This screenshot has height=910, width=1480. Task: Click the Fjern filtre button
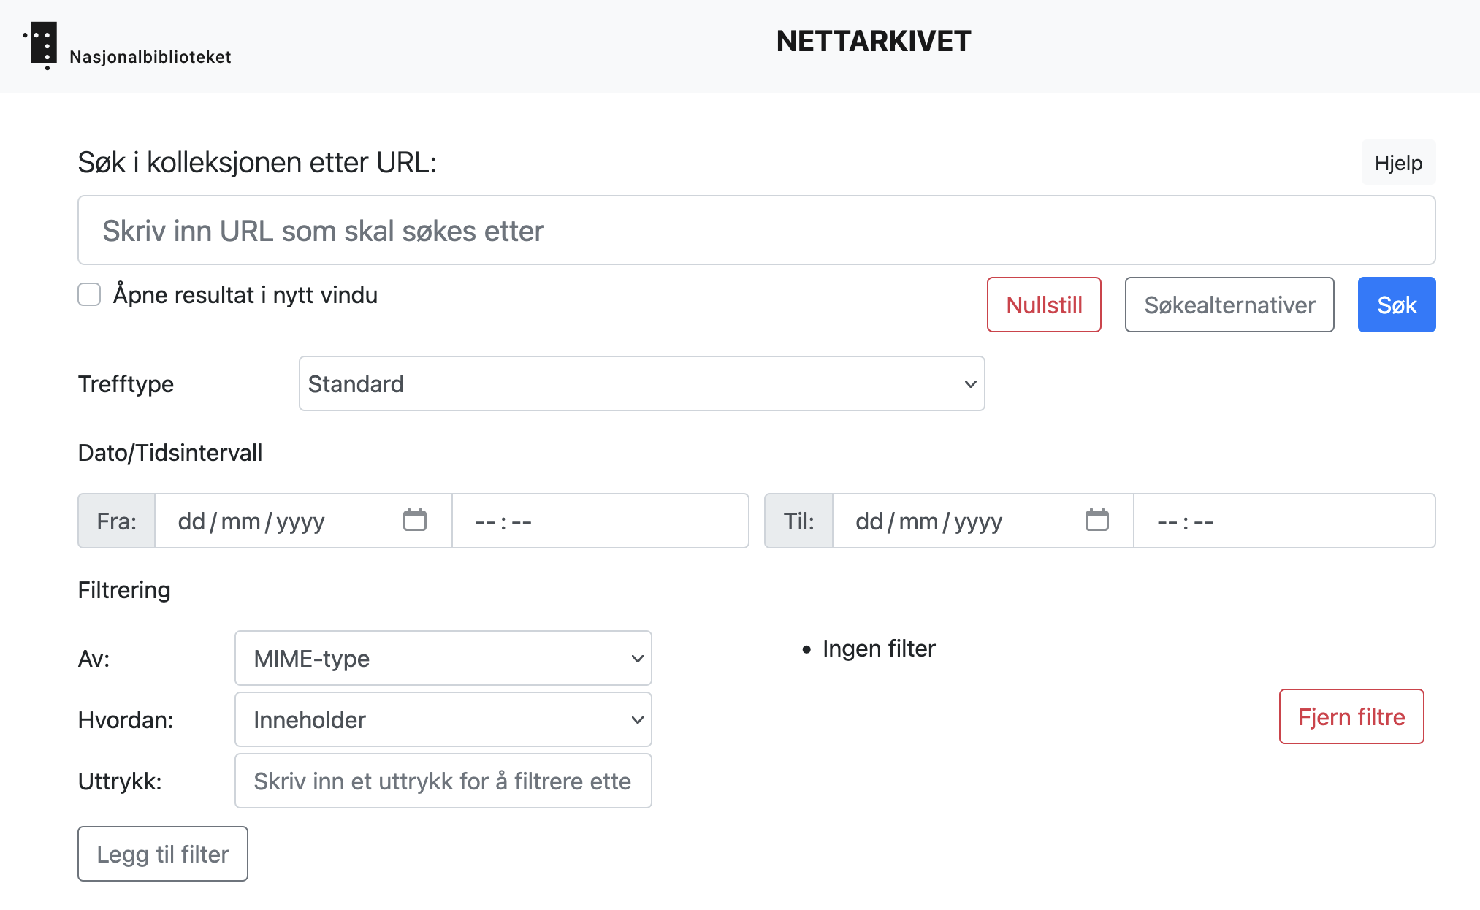click(x=1351, y=717)
